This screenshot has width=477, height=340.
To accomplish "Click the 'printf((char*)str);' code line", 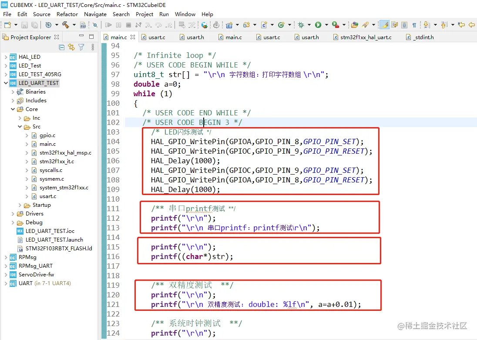I will [192, 256].
